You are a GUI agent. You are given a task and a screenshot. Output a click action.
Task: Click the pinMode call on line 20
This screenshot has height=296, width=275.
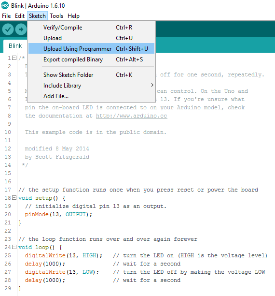[x=37, y=214]
